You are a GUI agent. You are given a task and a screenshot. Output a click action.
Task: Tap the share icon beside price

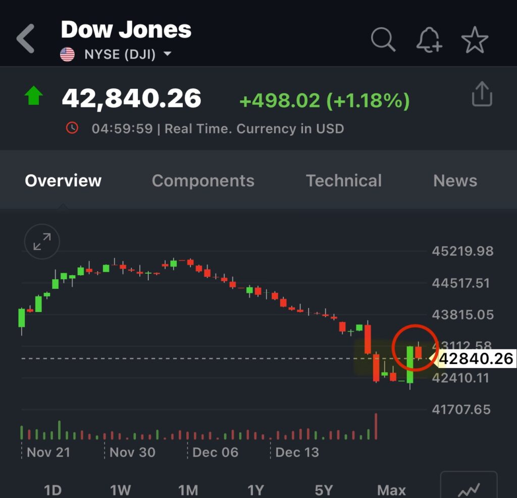pos(482,94)
